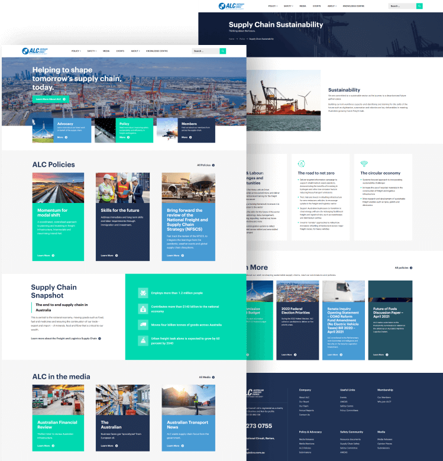Click the Opinion Pieces footer link

pos(384,444)
